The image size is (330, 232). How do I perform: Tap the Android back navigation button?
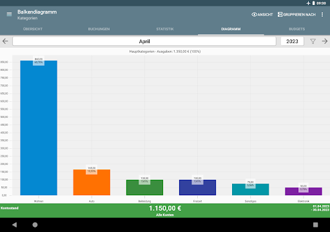[x=14, y=225]
